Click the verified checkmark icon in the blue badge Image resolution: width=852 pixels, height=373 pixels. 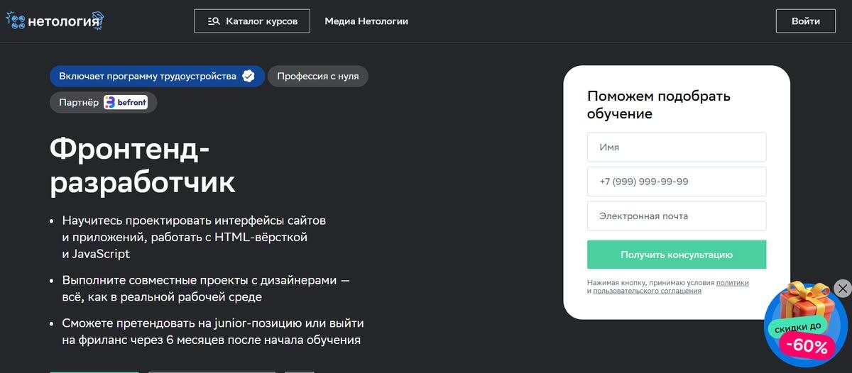[x=248, y=77]
